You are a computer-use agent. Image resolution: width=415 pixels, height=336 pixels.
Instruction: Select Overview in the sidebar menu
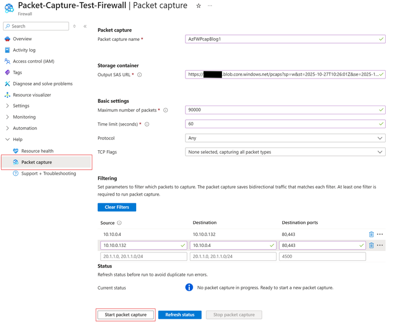point(22,39)
